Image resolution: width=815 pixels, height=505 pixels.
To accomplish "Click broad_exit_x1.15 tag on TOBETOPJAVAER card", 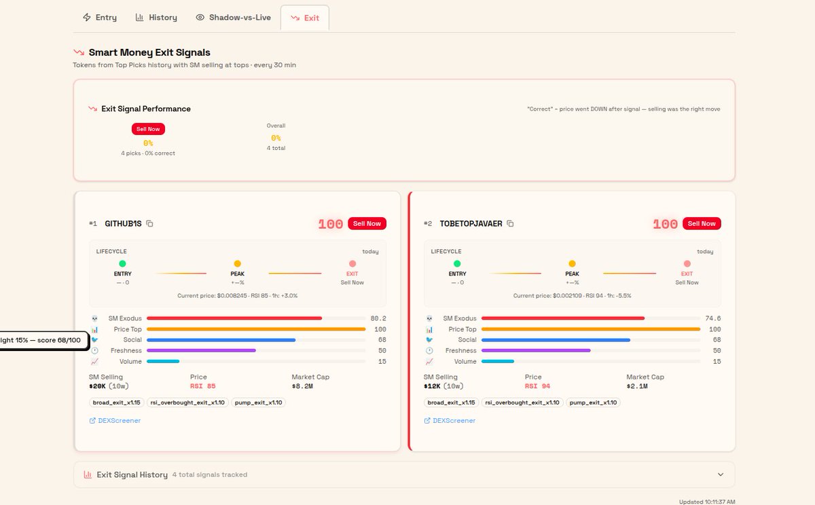I will [451, 403].
